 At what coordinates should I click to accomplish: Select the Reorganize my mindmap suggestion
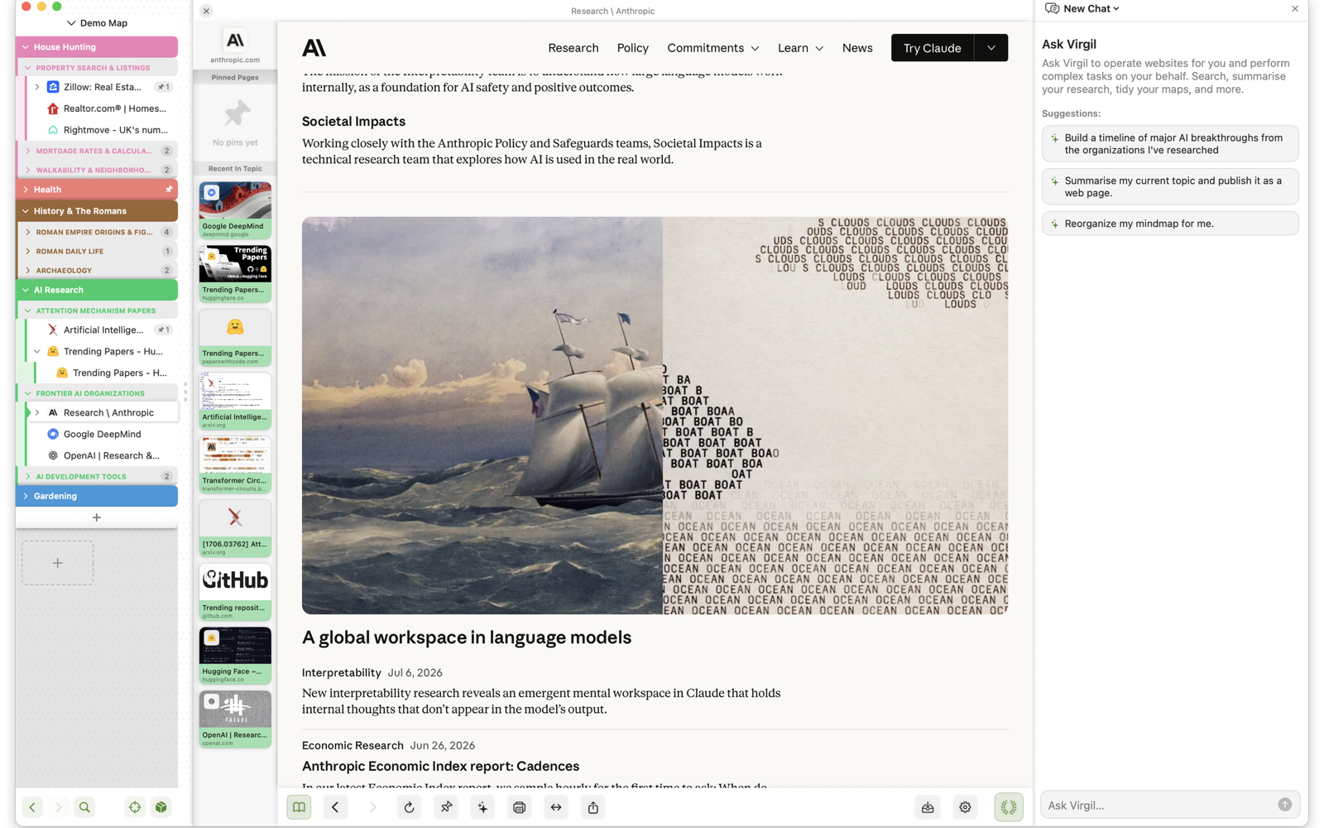click(1170, 224)
